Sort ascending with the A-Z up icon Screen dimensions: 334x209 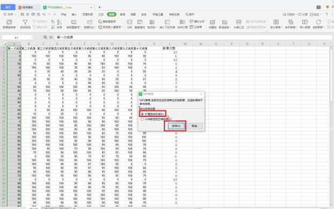tap(53, 21)
